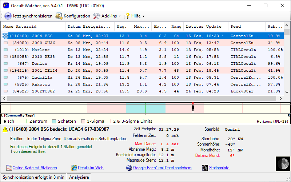Select the (5825) Rakuyou event row
The image size is (291, 182).
pos(143,84)
